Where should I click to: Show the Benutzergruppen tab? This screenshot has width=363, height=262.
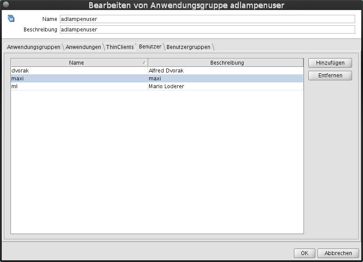point(188,47)
